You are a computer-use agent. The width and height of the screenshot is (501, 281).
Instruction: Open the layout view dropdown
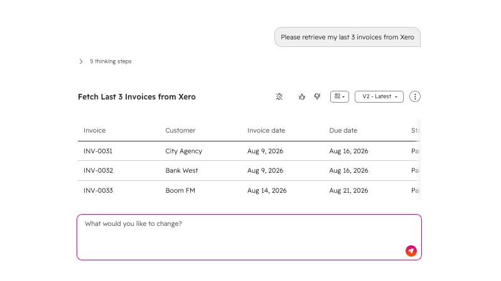click(339, 96)
